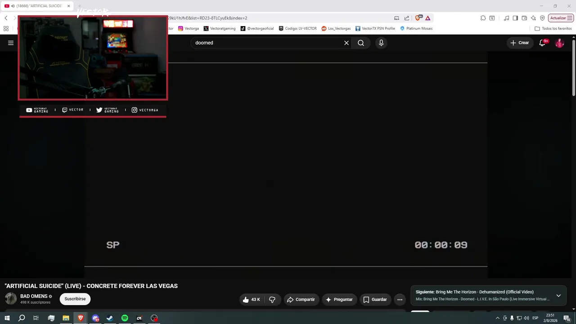Expand the Siguiente playlist panel

[558, 296]
